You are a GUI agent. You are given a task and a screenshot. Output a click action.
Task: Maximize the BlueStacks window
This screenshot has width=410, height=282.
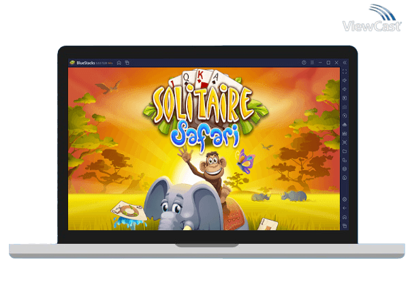[x=328, y=63]
